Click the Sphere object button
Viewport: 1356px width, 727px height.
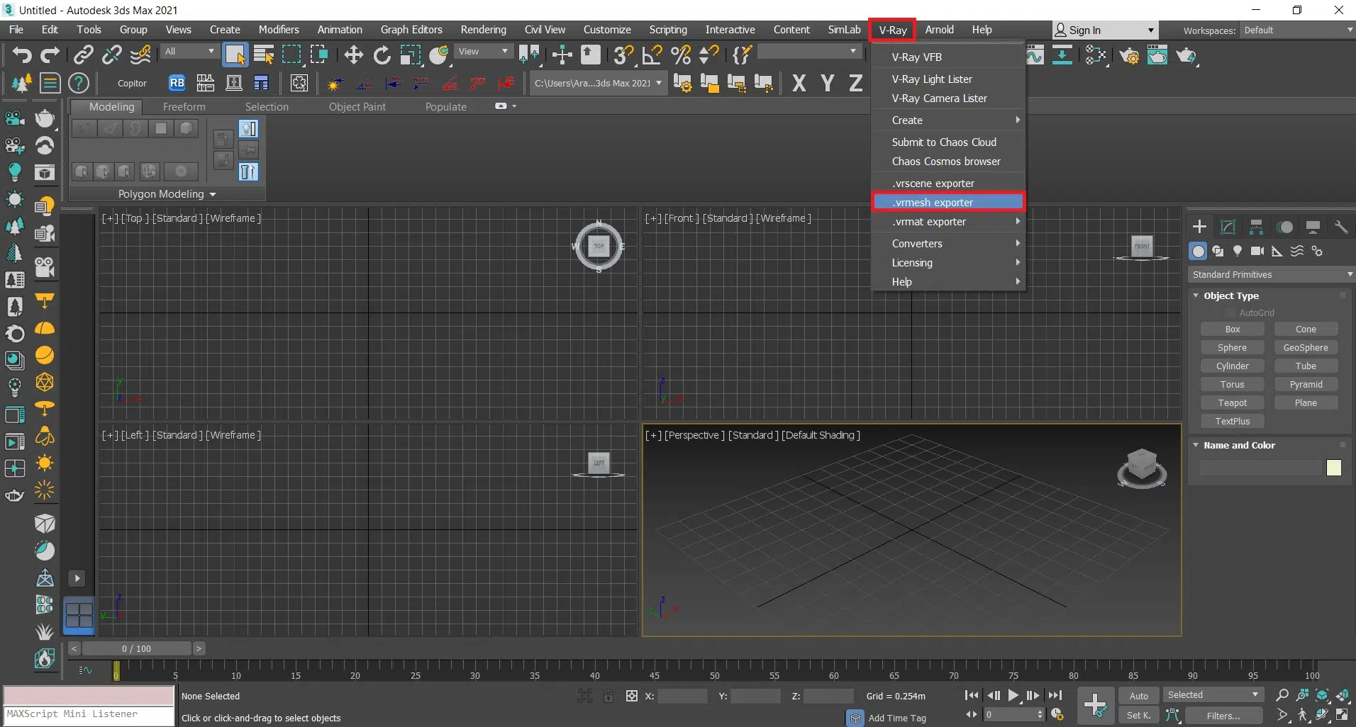pos(1232,347)
